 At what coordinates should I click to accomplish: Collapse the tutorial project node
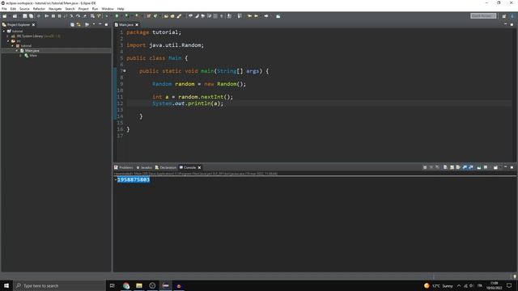[x=4, y=31]
